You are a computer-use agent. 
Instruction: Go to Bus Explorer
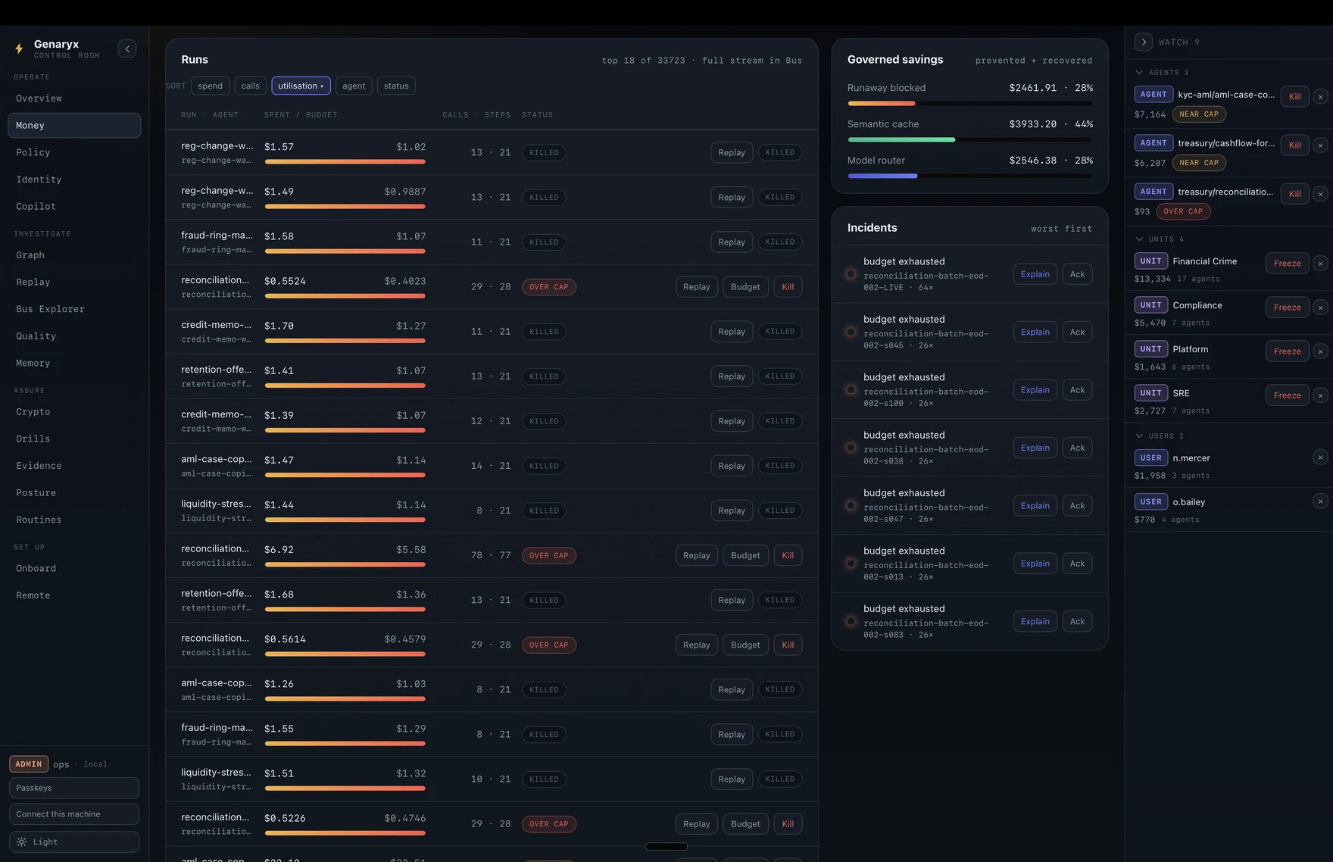coord(74,309)
